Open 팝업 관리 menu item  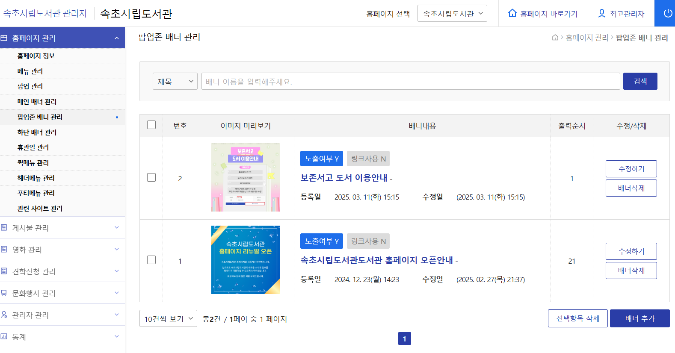pos(62,86)
